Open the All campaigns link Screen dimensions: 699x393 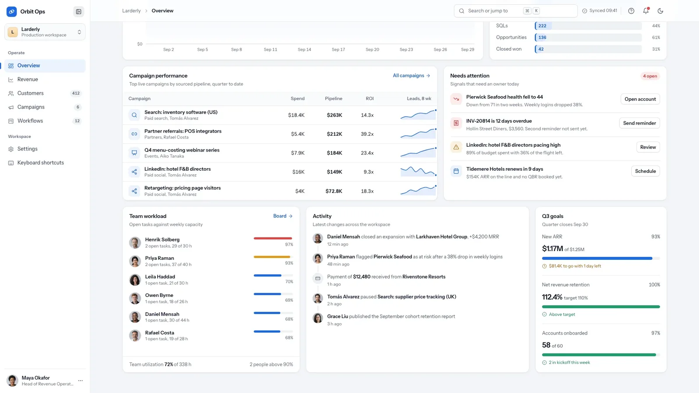[x=412, y=76]
